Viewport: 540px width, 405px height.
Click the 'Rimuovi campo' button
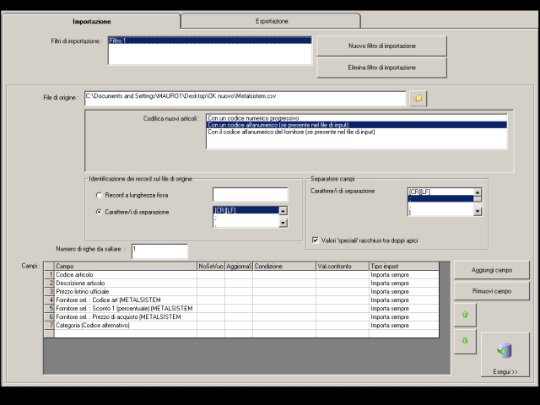click(491, 291)
